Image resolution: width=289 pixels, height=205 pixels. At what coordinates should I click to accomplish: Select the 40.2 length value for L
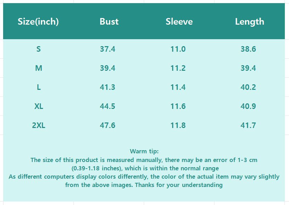(x=248, y=87)
